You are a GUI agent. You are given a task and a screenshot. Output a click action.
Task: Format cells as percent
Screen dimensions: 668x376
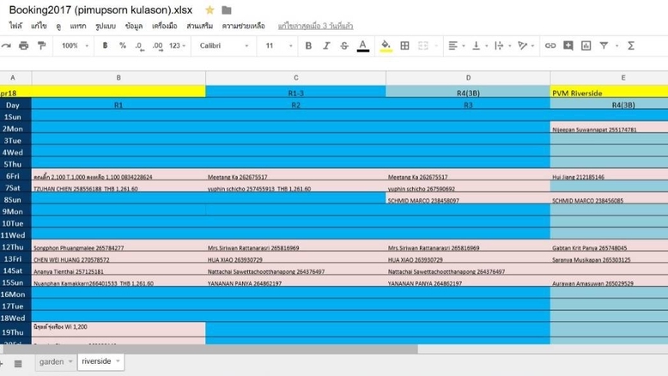coord(123,45)
